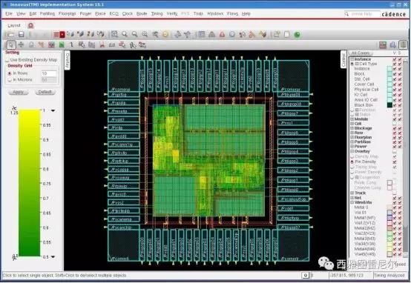Click the red record icon beside Layout

[x=30, y=25]
